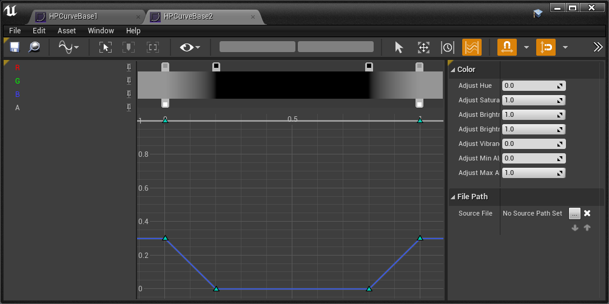This screenshot has width=609, height=304.
Task: Open the Asset menu
Action: [x=67, y=31]
